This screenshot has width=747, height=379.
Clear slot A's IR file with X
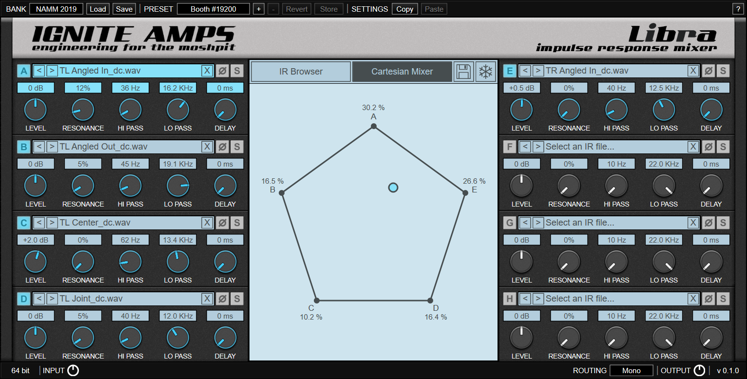[207, 71]
